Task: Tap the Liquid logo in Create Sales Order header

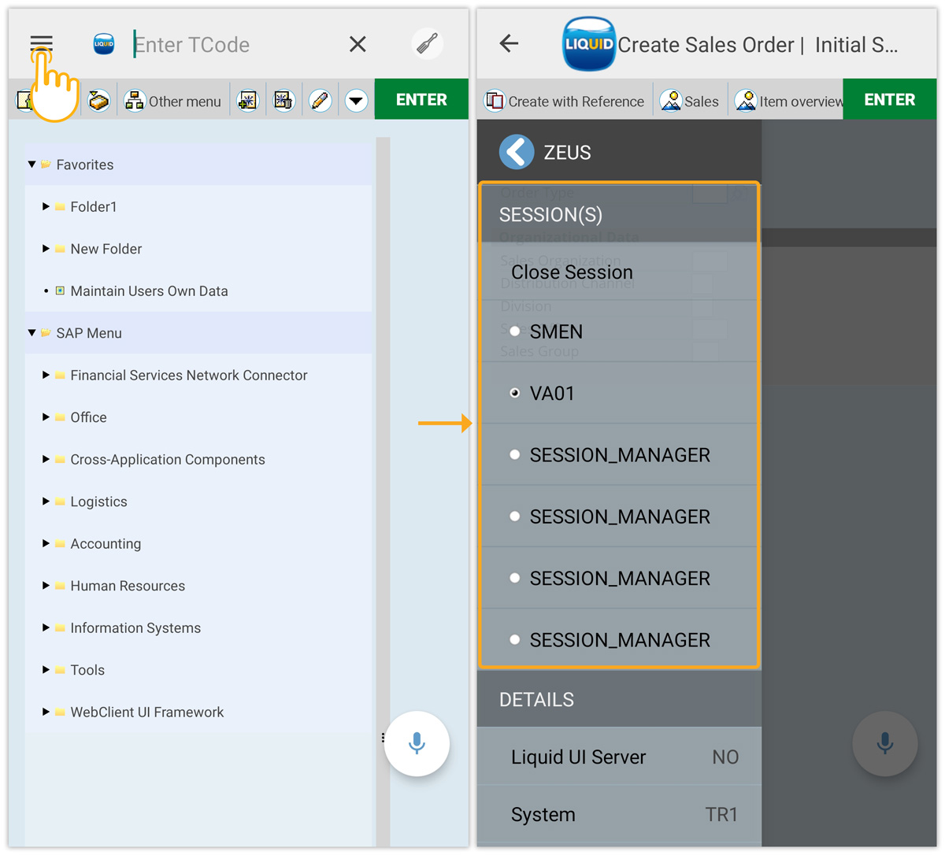Action: pos(589,44)
